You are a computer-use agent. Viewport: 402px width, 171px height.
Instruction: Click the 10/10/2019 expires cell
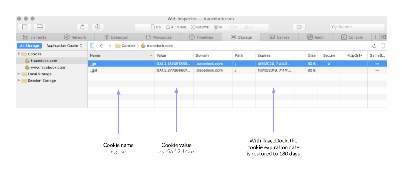[275, 70]
